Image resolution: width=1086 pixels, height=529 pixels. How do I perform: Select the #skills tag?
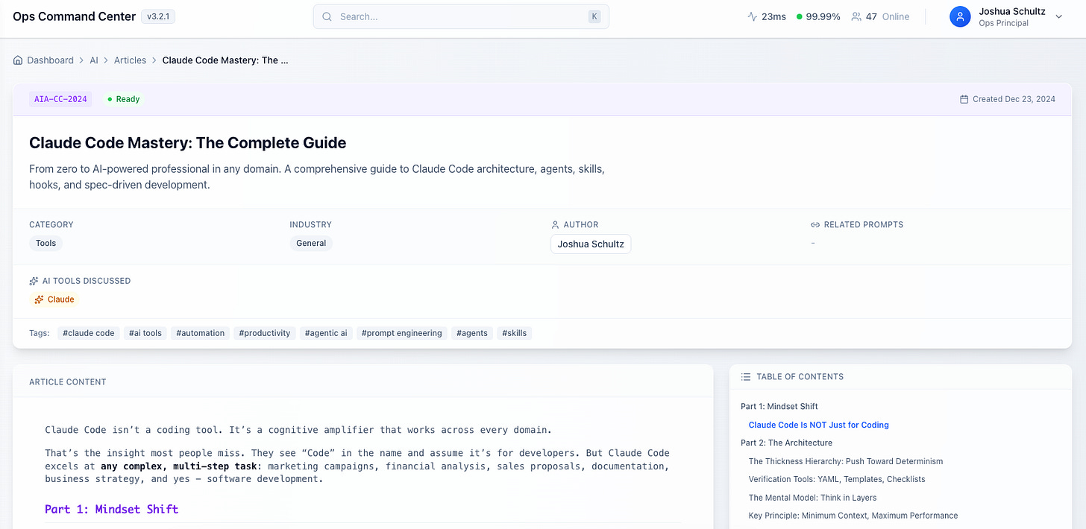[x=514, y=333]
